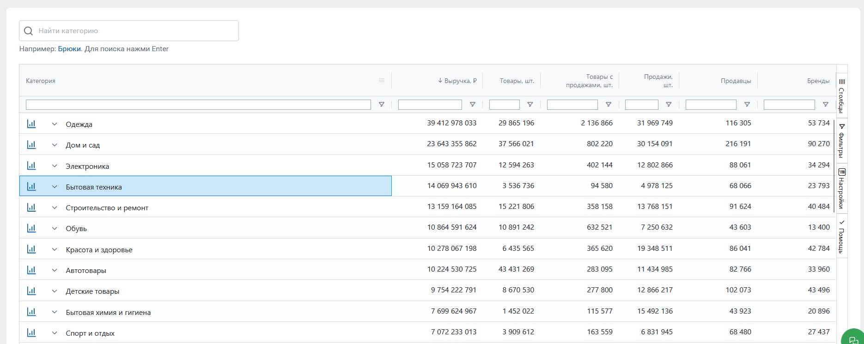Open the Категория column menu icon

381,81
